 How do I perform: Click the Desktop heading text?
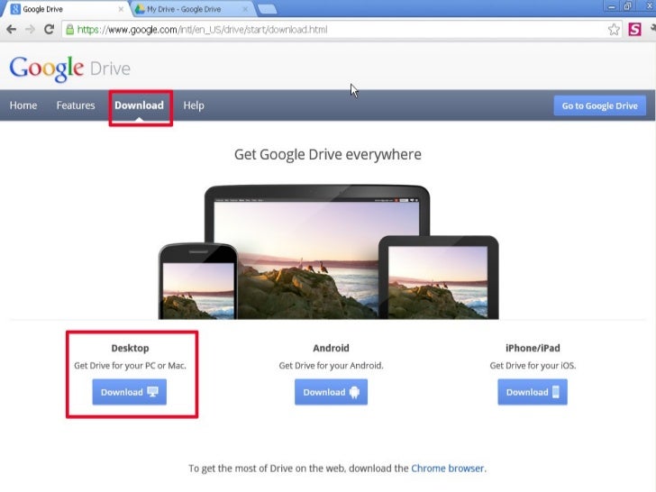[130, 348]
